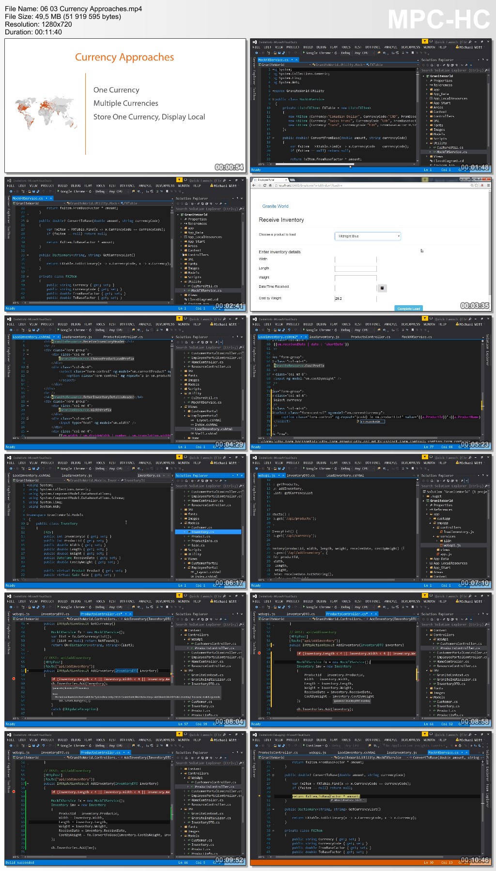Viewport: 496px width, 871px height.
Task: Click Build succeeded status text in 00:09:52 frame
Action: (x=20, y=863)
